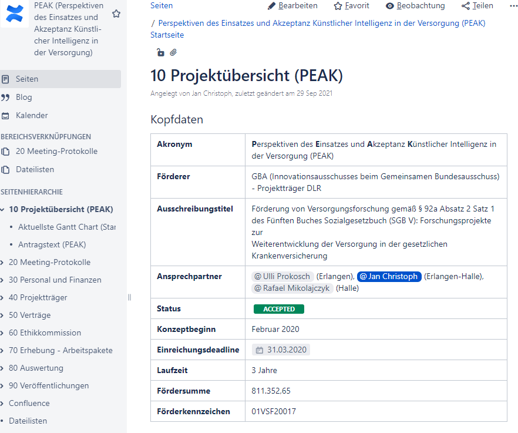Collapse 10 Projektübersicht (PEAK) tree node

[x=2, y=210]
